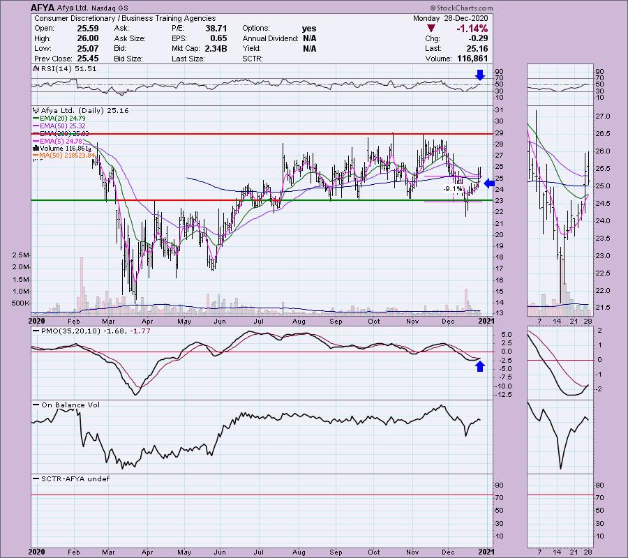Click the 5.0 label on PMO axis

coord(507,335)
